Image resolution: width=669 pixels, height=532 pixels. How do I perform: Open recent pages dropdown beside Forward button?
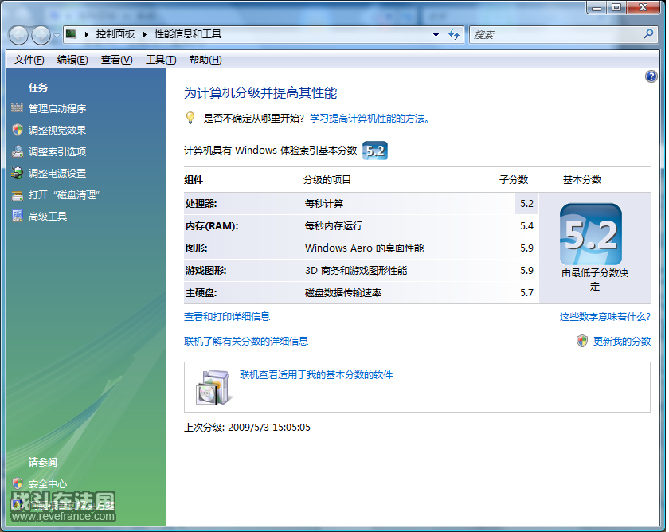pos(57,35)
